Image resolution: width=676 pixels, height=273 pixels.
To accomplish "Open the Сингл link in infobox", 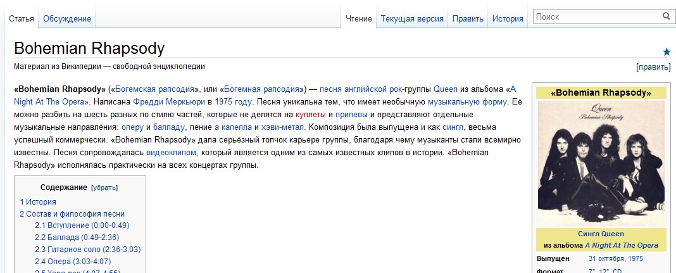I will pos(589,234).
